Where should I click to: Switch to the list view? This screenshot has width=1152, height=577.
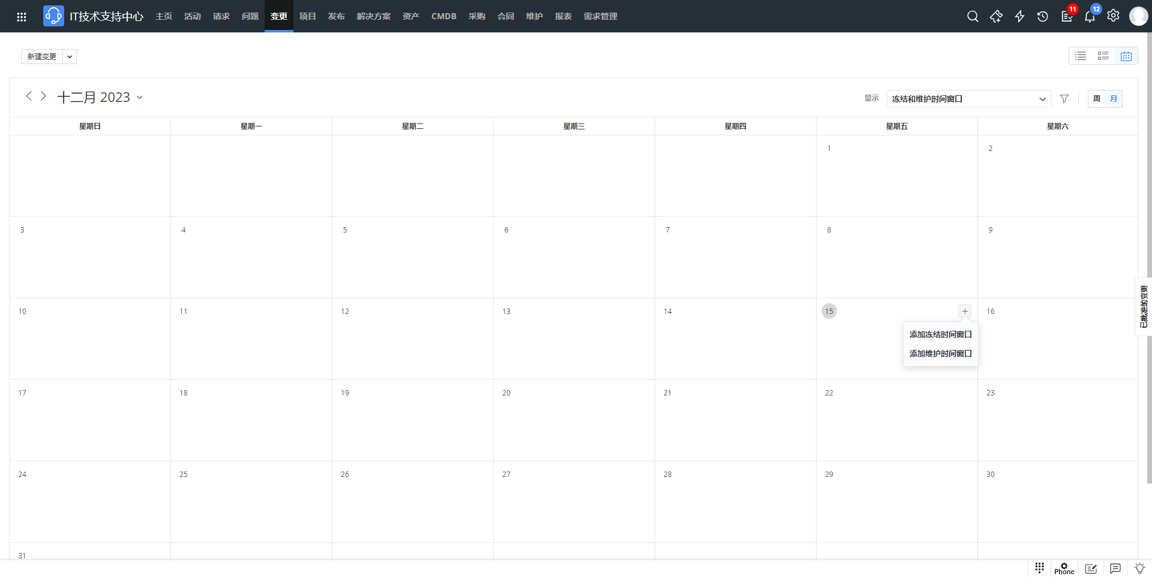(x=1081, y=56)
